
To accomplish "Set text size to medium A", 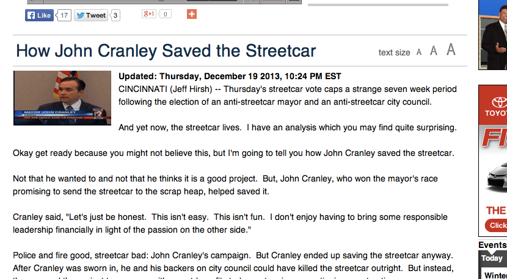I will 434,51.
